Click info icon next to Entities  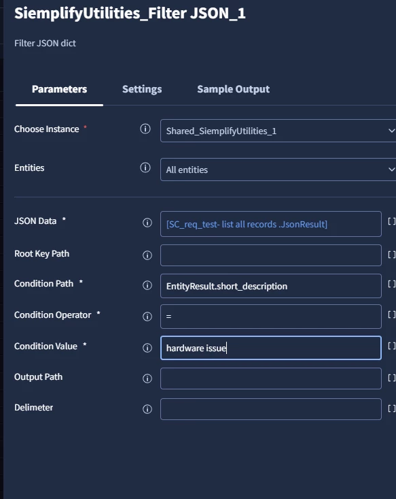pyautogui.click(x=145, y=167)
